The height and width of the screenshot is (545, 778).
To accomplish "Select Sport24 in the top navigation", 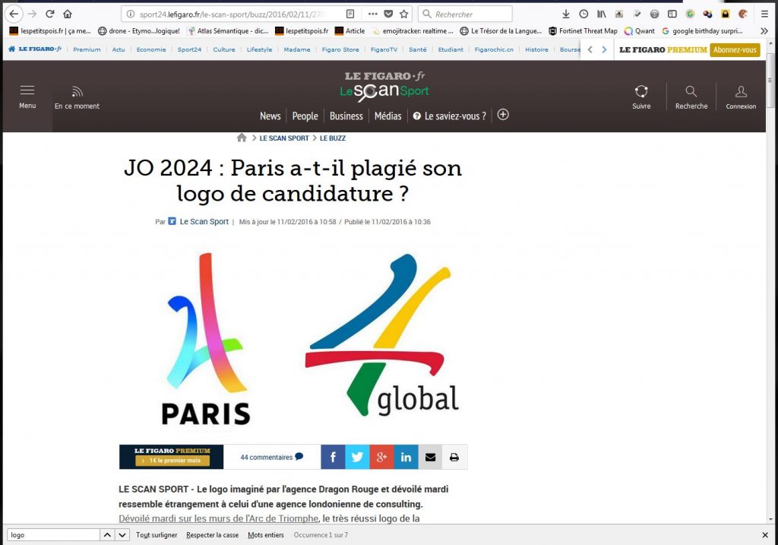I will tap(190, 49).
